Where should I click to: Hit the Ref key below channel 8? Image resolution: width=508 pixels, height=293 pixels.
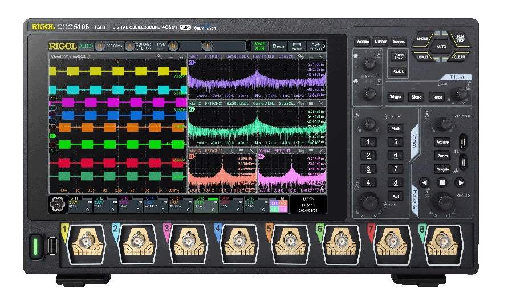coord(395,196)
